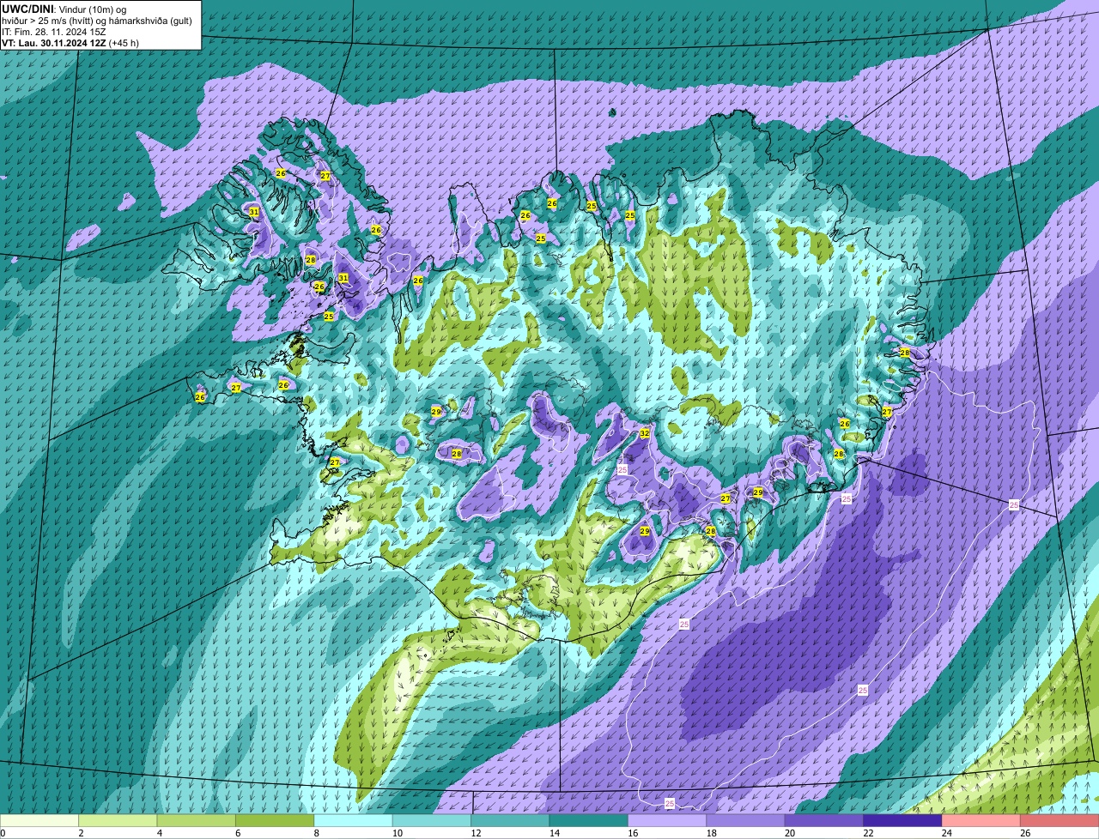Click the legend scale tick label 0
1099x839 pixels.
3,832
